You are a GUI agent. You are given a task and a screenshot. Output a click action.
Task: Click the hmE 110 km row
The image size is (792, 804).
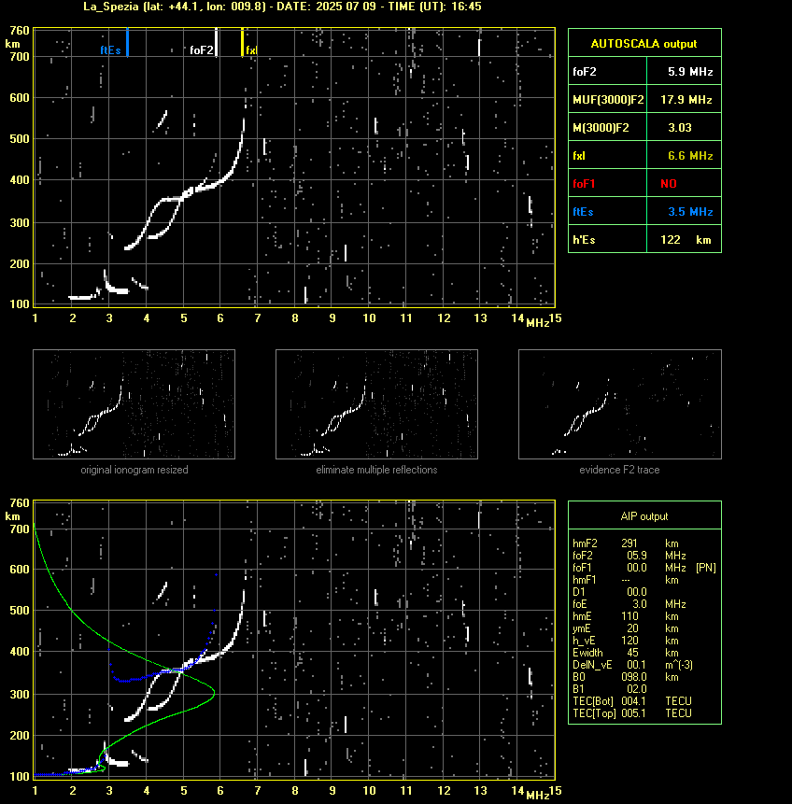(x=626, y=616)
